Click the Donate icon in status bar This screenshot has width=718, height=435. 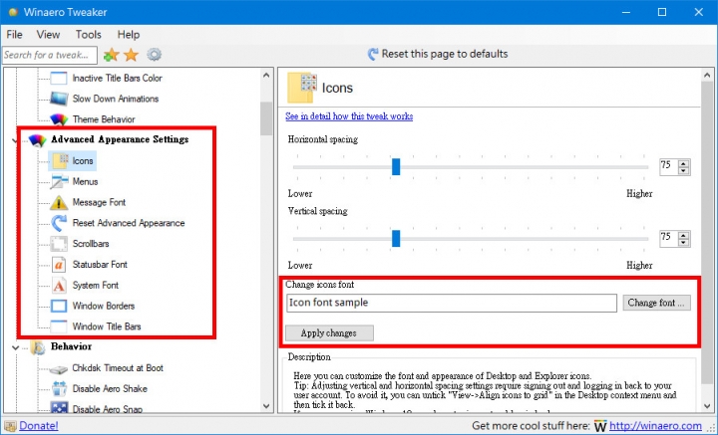click(10, 426)
